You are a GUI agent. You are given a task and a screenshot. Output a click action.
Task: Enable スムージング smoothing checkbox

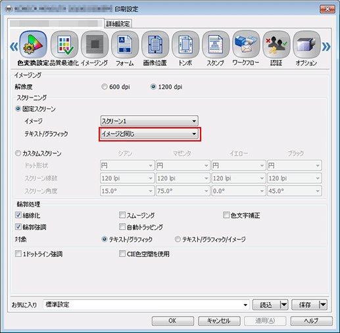coord(122,215)
